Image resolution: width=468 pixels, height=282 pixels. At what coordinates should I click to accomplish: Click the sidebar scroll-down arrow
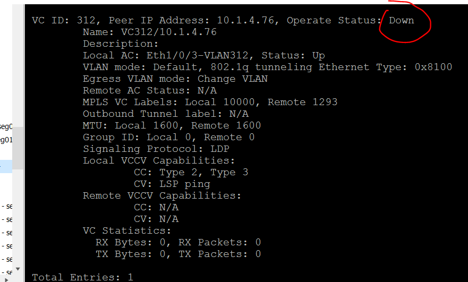18,269
